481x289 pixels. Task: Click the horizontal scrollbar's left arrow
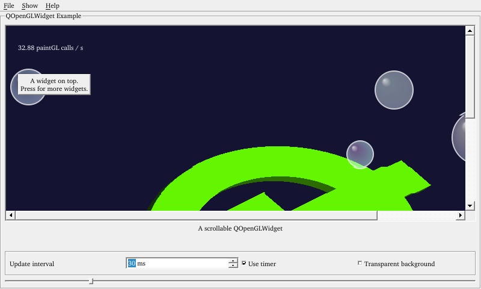click(10, 216)
